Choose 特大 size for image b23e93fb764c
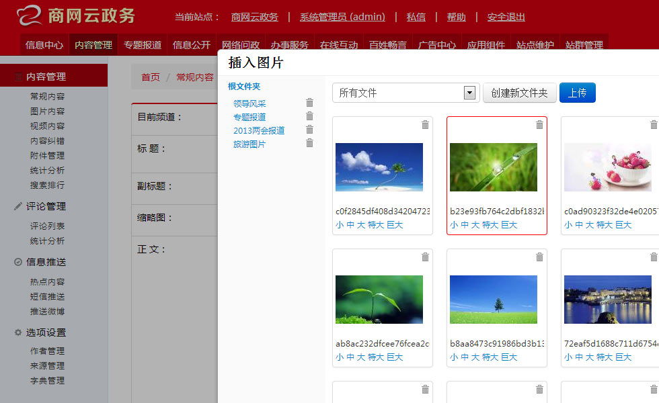 click(490, 225)
